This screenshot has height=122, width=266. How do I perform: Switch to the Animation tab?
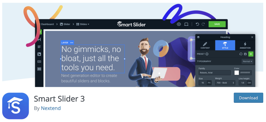point(245,45)
